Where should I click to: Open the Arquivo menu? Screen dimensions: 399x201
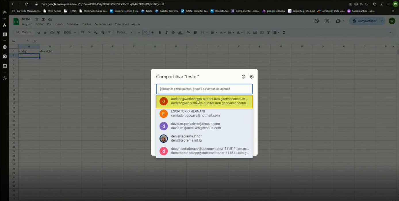[x=27, y=24]
